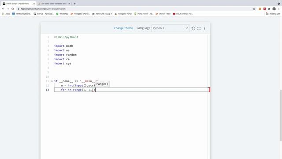Viewport: 282px width, 159px height.
Task: Bookmark this page with the star icon
Action: (x=254, y=9)
